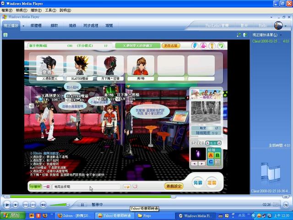Image resolution: width=293 pixels, height=220 pixels.
Task: Switch to the 現正播放 tab
Action: click(x=11, y=26)
